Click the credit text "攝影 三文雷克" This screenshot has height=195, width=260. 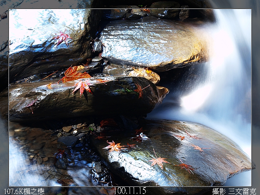(234, 191)
